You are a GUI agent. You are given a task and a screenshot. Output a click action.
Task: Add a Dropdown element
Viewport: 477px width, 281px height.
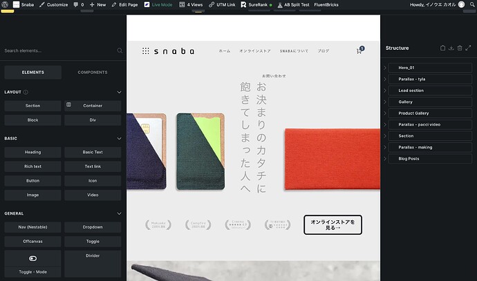93,227
